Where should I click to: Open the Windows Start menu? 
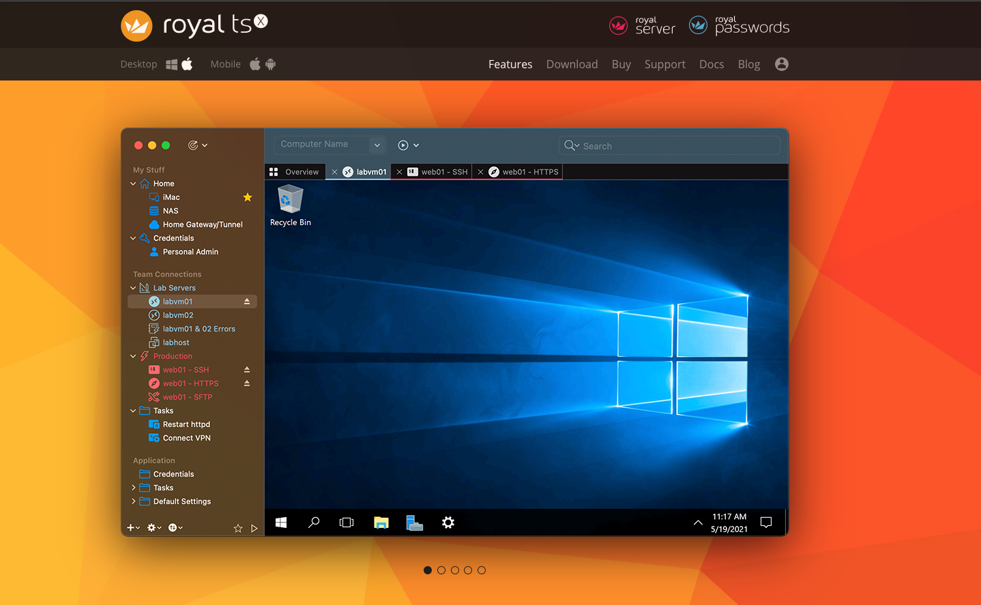click(x=281, y=522)
